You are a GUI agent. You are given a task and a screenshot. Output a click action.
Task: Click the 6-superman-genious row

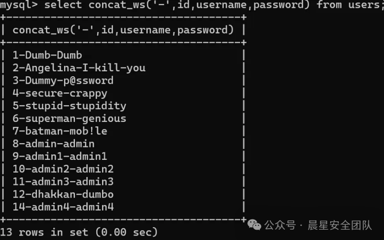coord(70,119)
